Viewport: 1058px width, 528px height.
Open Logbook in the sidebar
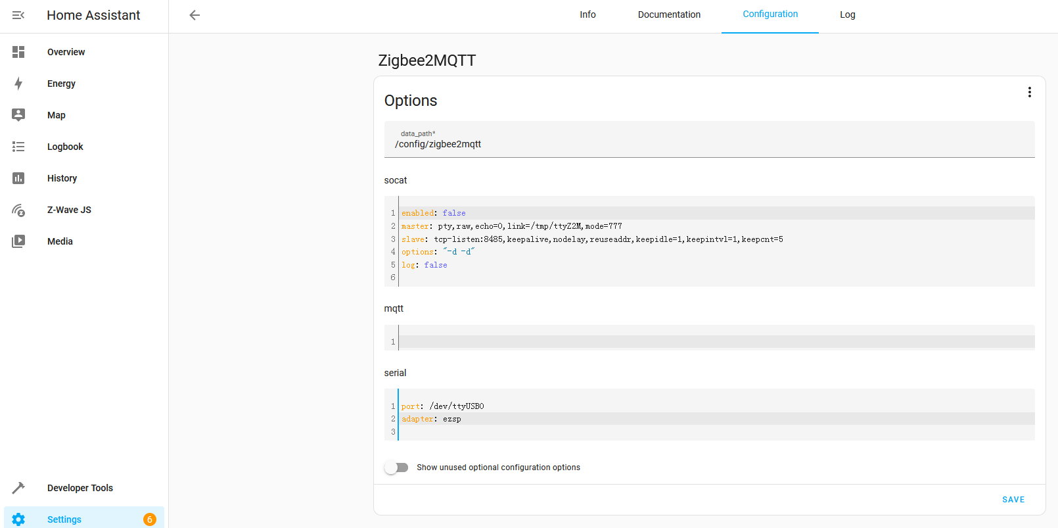(84, 147)
